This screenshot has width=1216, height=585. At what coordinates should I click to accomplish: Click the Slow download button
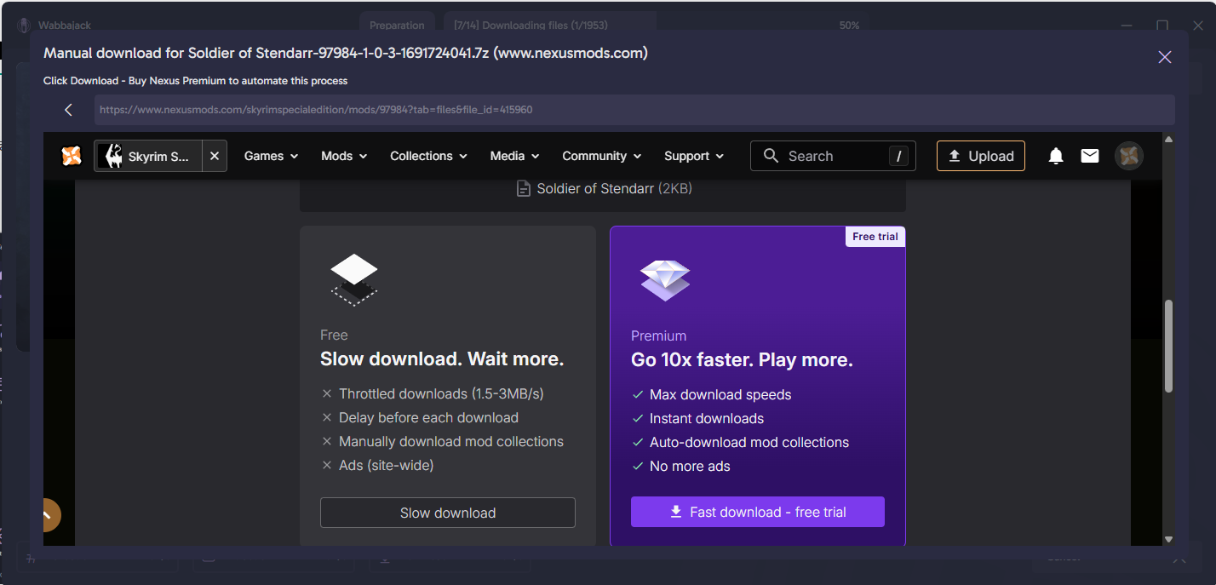tap(448, 513)
